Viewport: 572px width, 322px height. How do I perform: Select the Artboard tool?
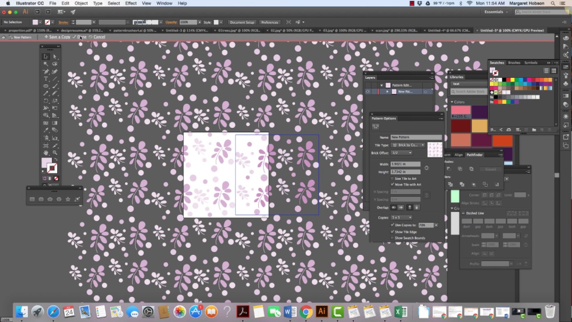pos(46,145)
